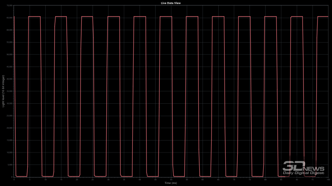Select the 100 ms tick ending the time axis
This screenshot has width=332, height=186.
click(x=327, y=179)
